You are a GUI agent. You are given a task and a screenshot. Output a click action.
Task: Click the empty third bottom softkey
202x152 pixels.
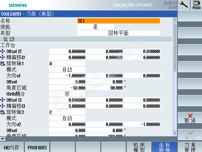click(62, 147)
